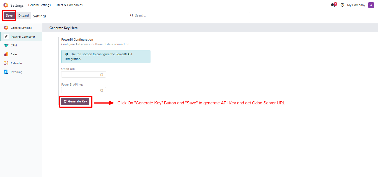Copy the PowerBI API Key with the clipboard icon

click(x=101, y=90)
